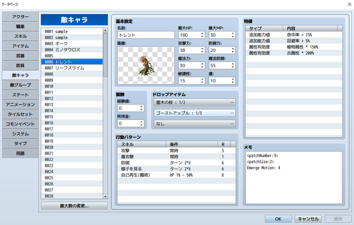Screen dimensions: 354x225
Task: Select the 様子を見る action row
Action: tap(176, 169)
